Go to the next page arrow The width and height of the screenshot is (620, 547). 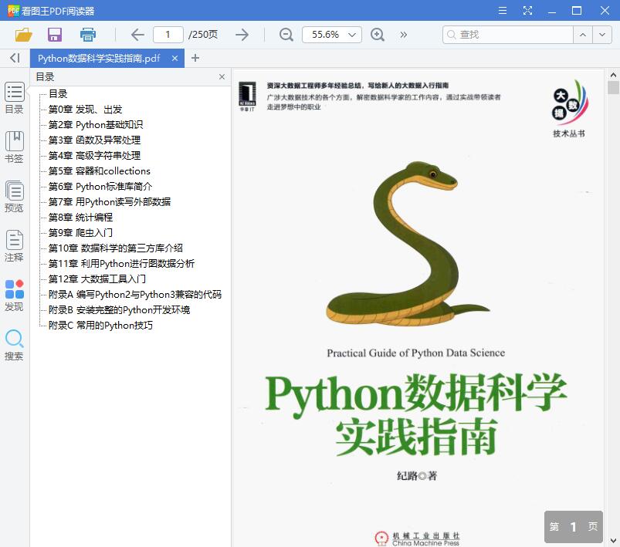click(242, 35)
